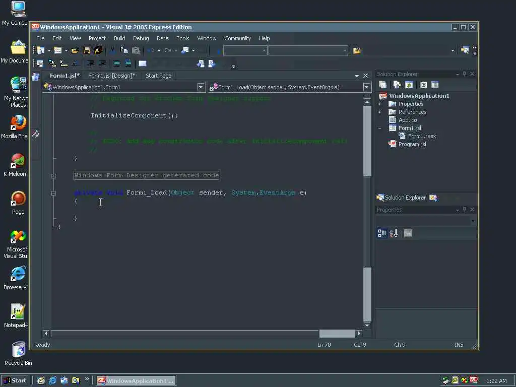Click the Undo arrow icon
This screenshot has height=387, width=516.
[x=151, y=50]
